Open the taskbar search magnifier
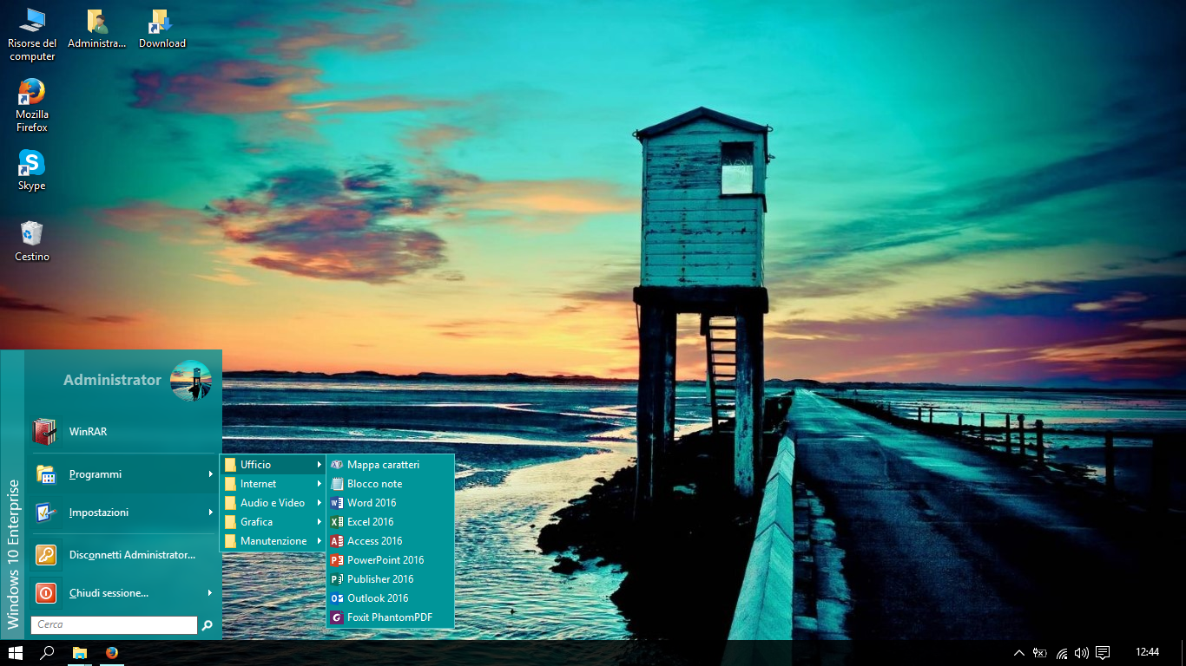This screenshot has width=1186, height=666. pyautogui.click(x=48, y=653)
